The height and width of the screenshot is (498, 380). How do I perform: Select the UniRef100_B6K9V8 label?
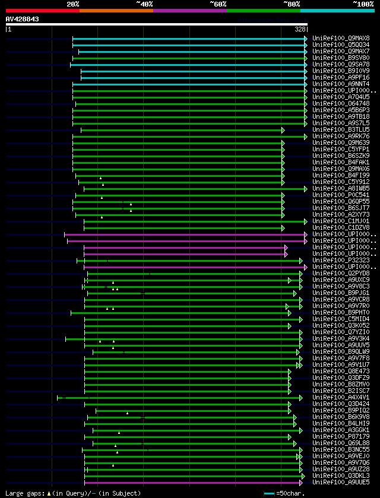pos(341,417)
